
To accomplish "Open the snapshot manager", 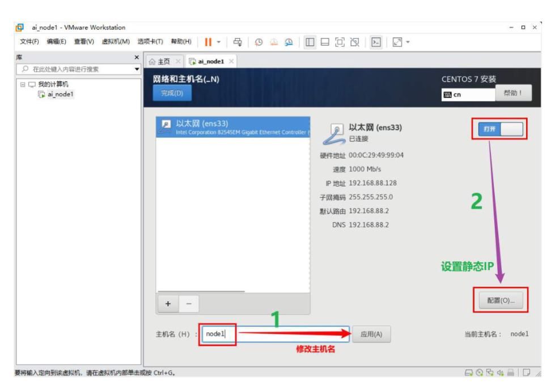I will coord(289,42).
